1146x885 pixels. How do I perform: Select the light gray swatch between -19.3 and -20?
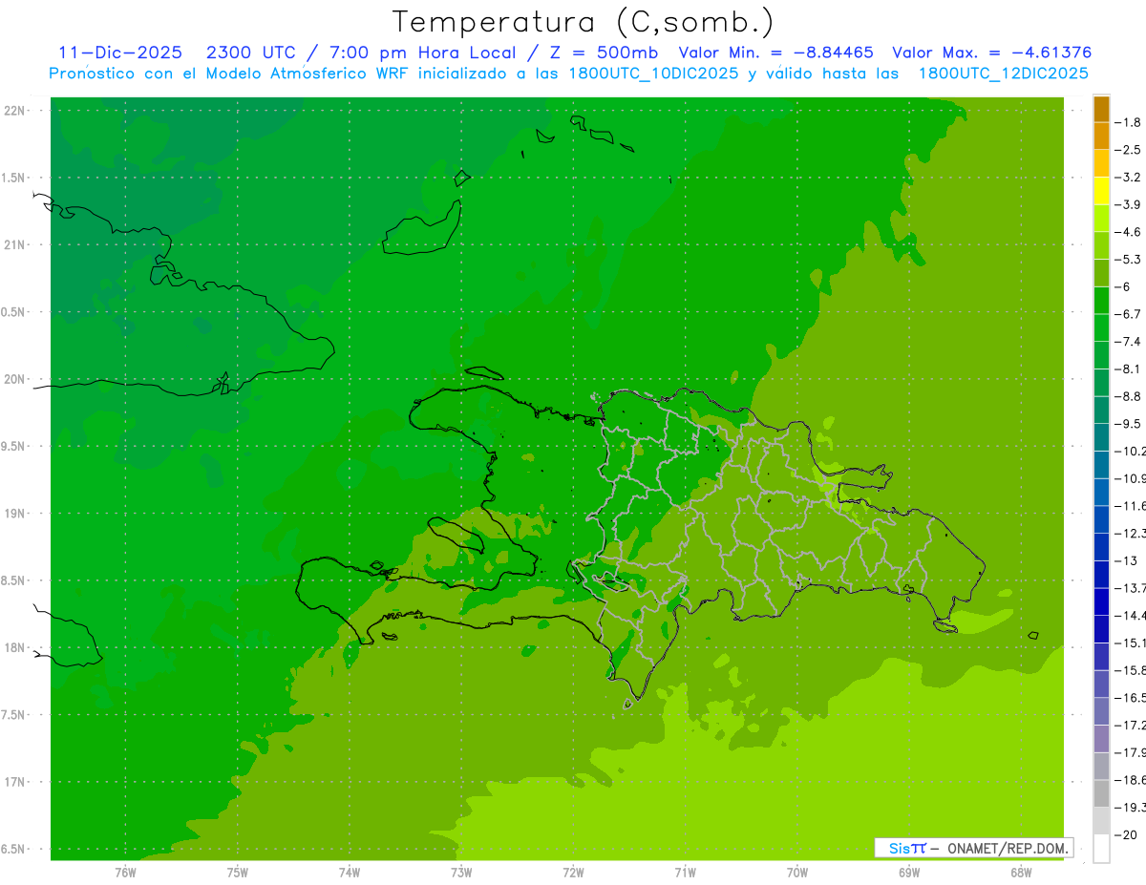tap(1101, 820)
